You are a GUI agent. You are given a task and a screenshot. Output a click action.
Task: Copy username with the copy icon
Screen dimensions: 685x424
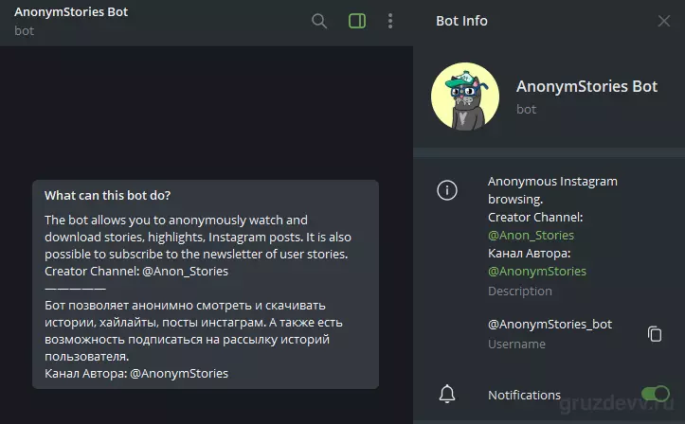(655, 334)
